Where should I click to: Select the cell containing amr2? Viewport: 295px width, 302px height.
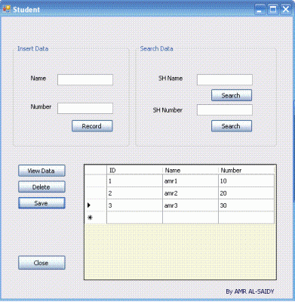190,193
